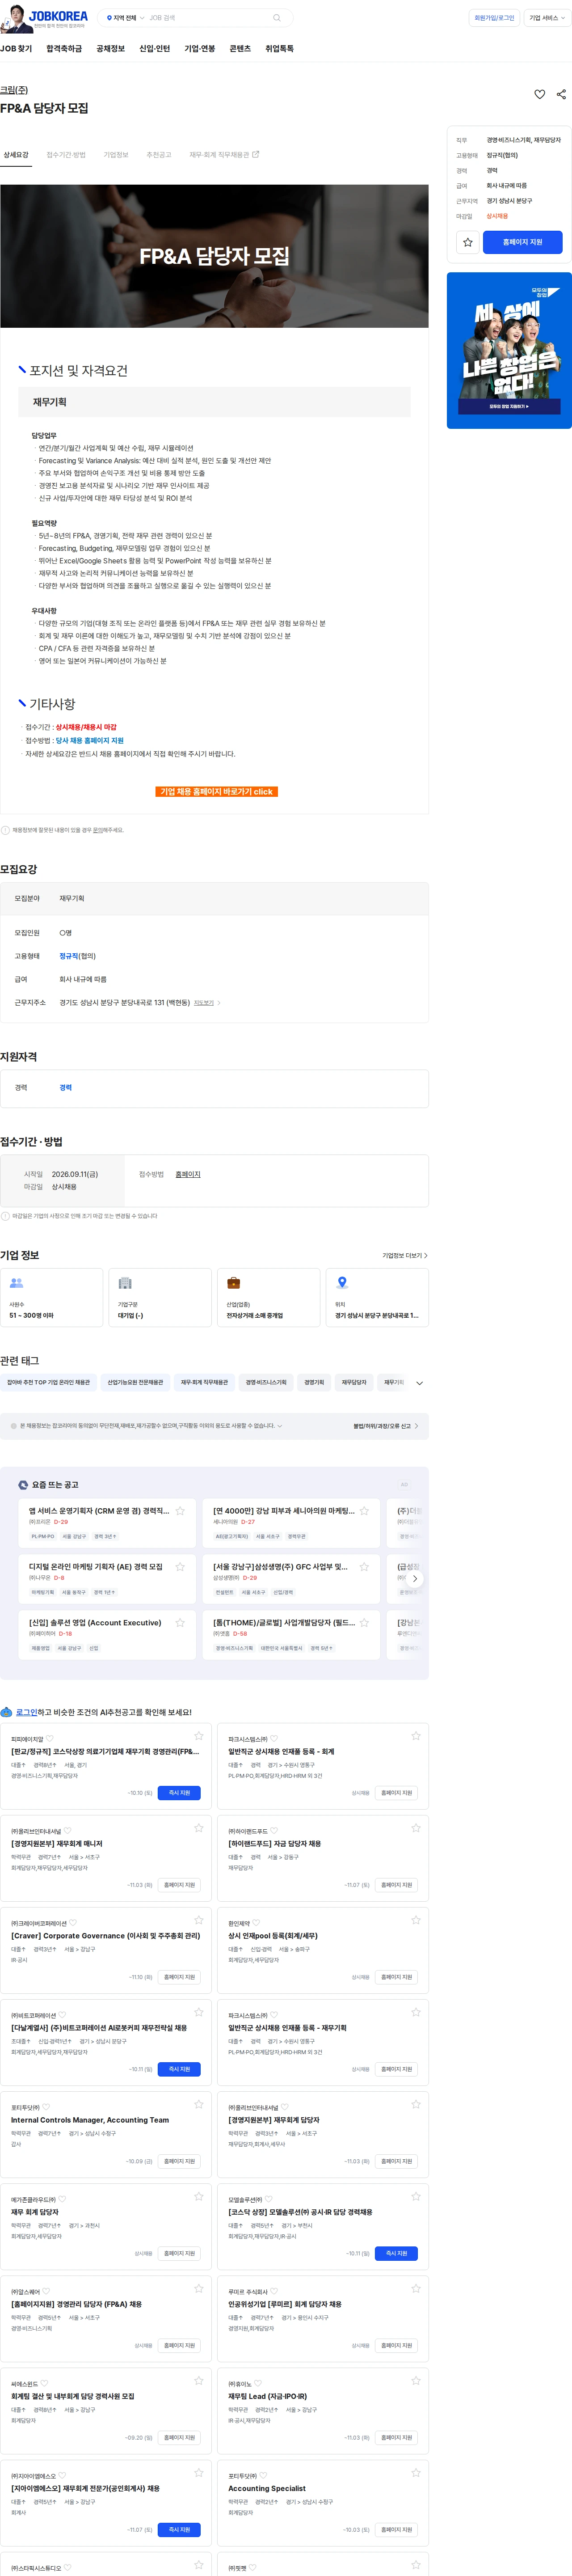Open 지도보기 next to the work address
This screenshot has width=572, height=2576.
(x=207, y=1003)
